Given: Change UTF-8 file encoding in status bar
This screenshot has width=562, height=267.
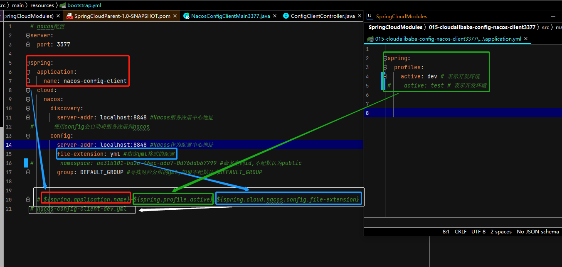Looking at the screenshot, I should coord(478,232).
